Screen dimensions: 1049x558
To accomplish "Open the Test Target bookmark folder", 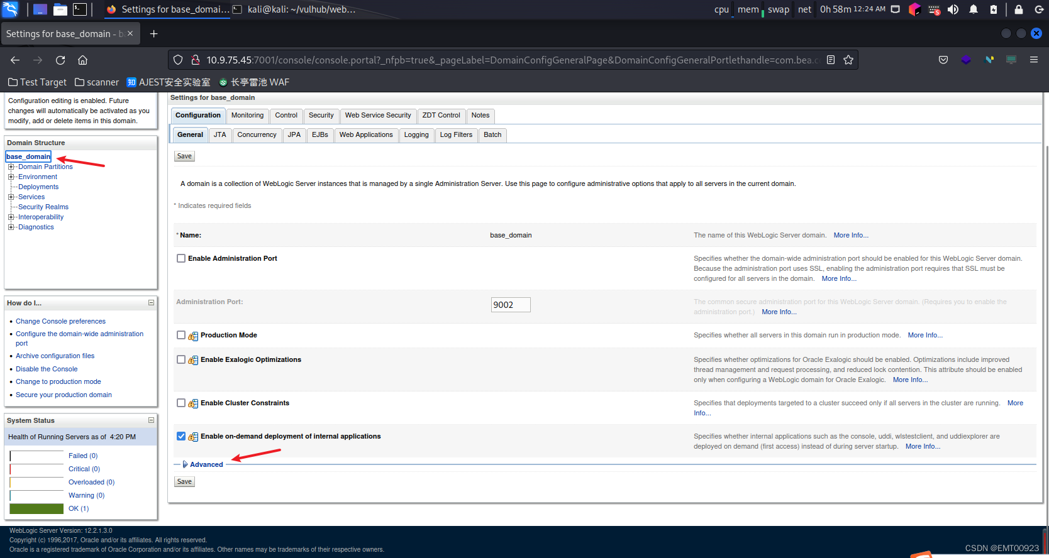I will (x=37, y=82).
